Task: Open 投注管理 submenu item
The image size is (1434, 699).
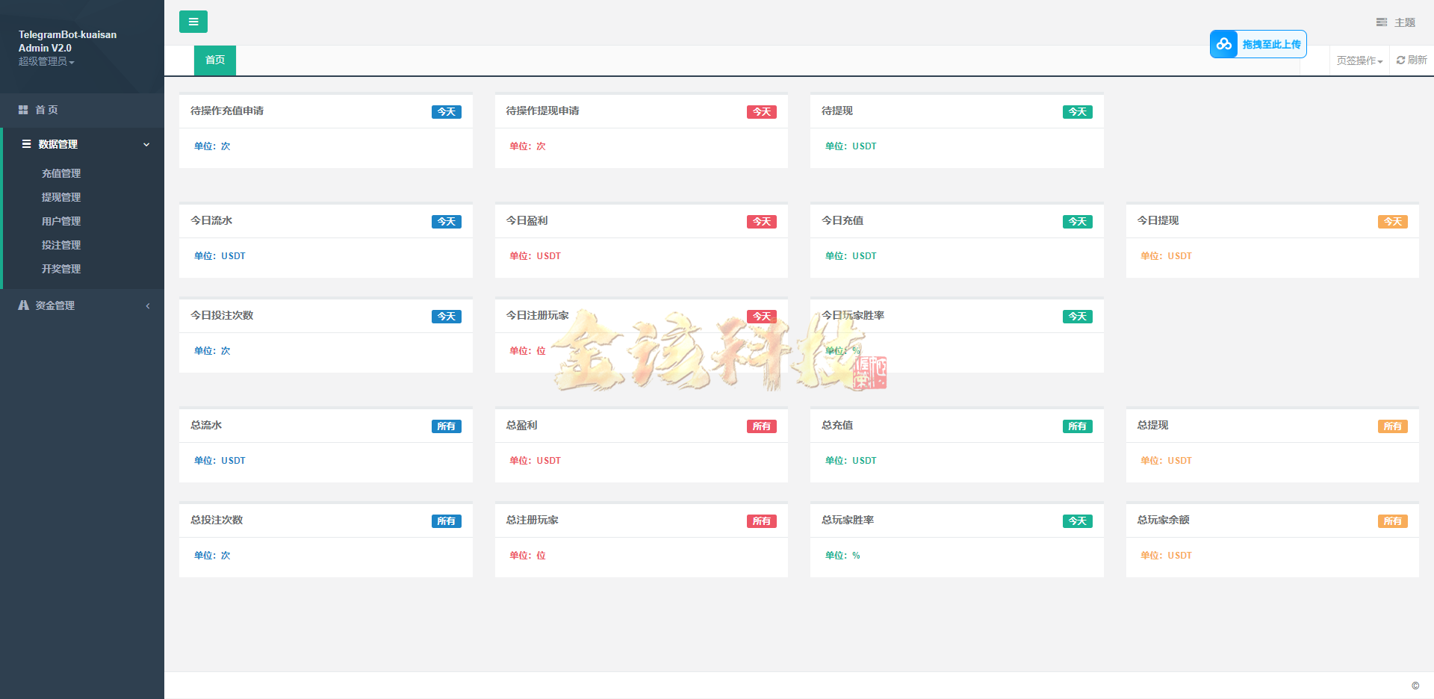Action: [x=61, y=245]
